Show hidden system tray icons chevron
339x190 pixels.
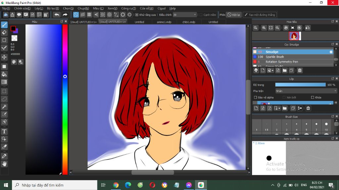pyautogui.click(x=273, y=185)
